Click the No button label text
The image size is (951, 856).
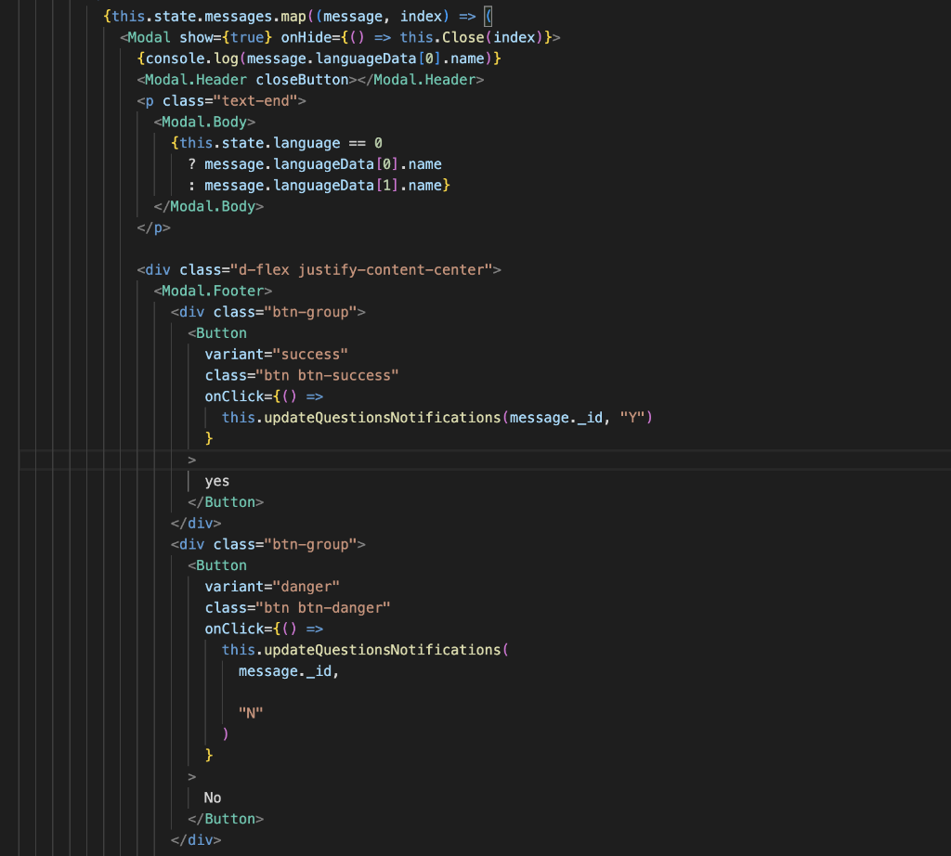point(213,797)
